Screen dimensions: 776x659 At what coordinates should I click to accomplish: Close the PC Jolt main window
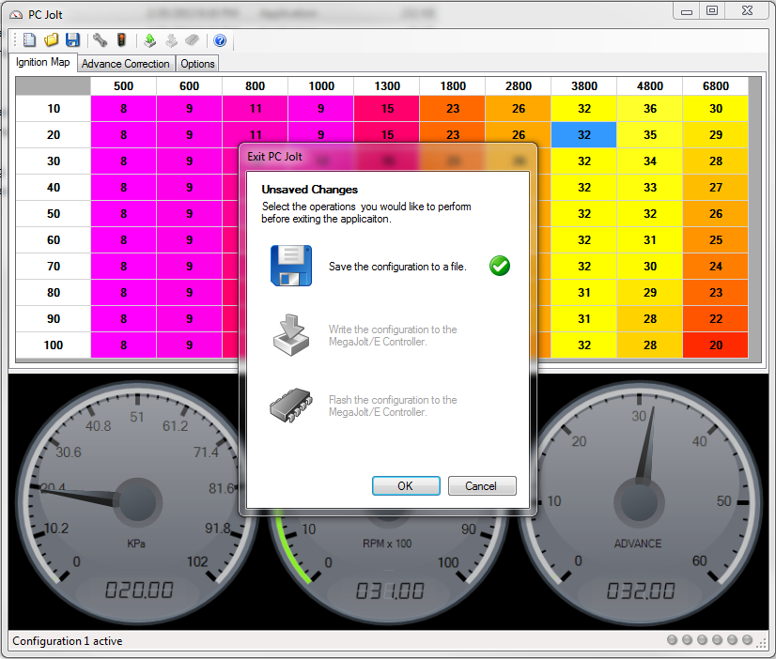click(x=747, y=11)
